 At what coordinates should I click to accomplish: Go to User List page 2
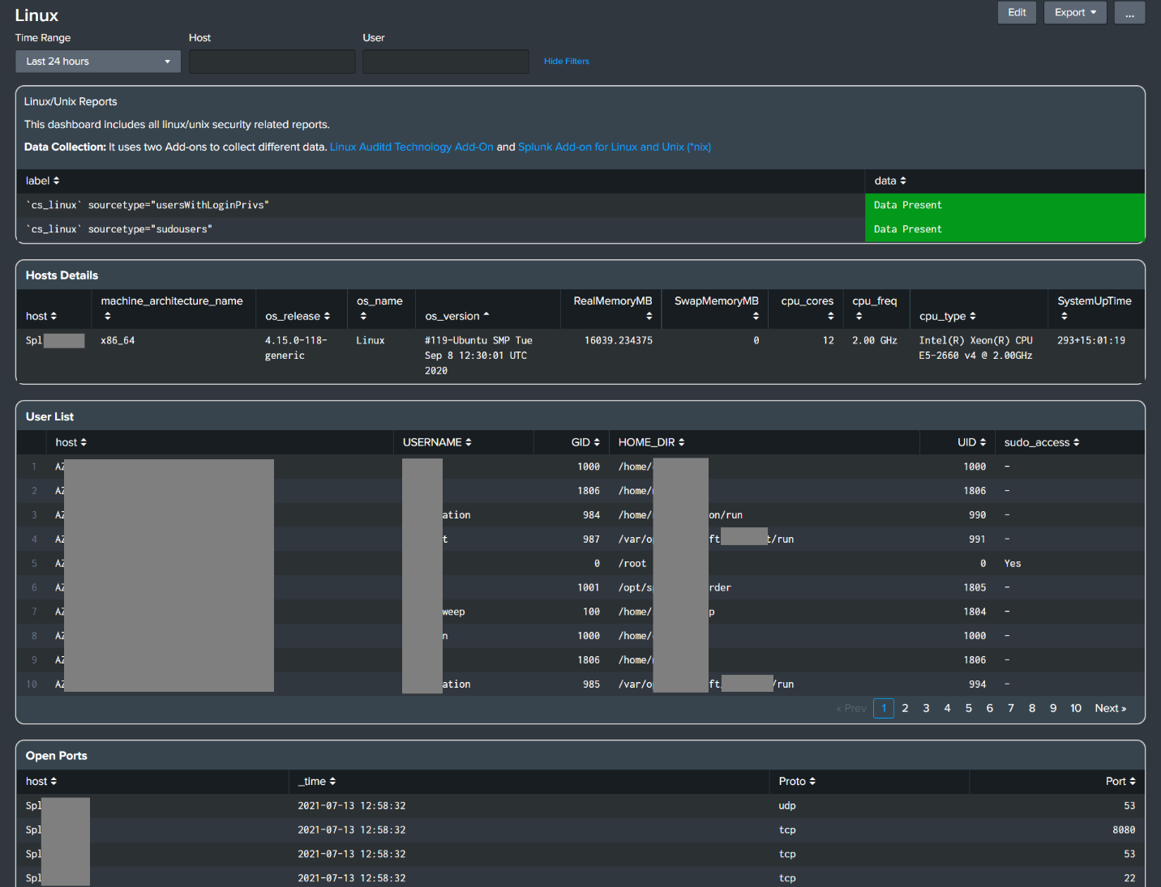click(x=905, y=708)
